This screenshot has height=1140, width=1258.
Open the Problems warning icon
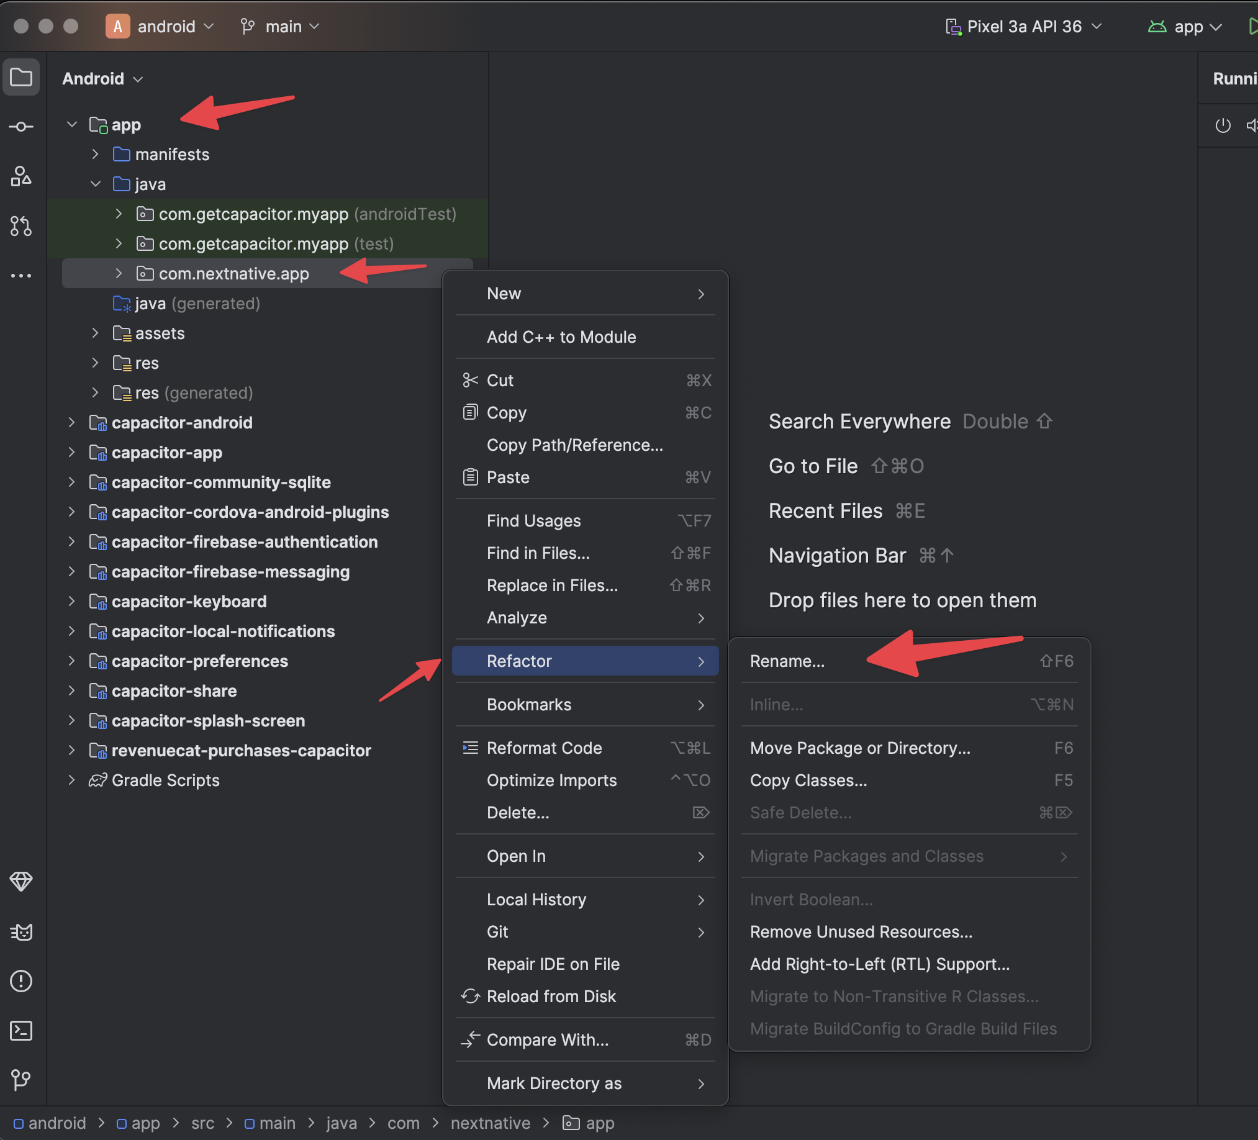[20, 981]
